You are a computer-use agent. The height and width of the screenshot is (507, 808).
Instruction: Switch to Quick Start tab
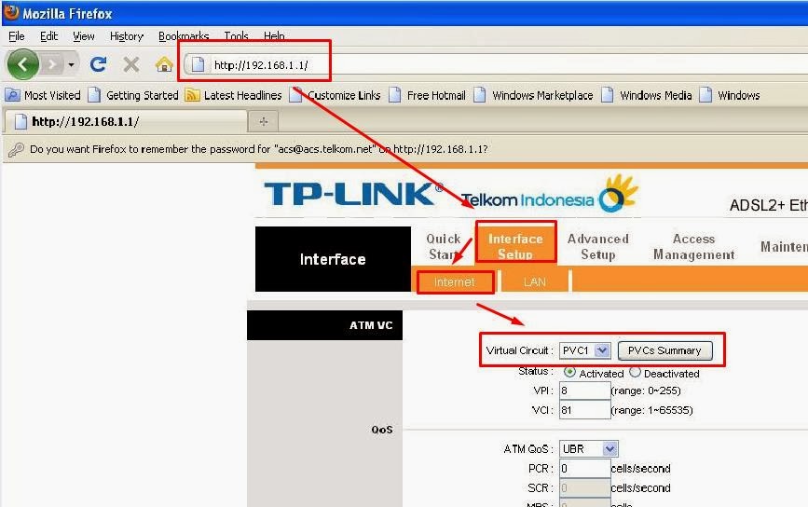[444, 246]
